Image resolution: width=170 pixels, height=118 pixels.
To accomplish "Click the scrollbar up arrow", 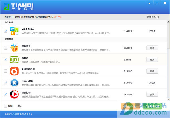I will 168,21.
